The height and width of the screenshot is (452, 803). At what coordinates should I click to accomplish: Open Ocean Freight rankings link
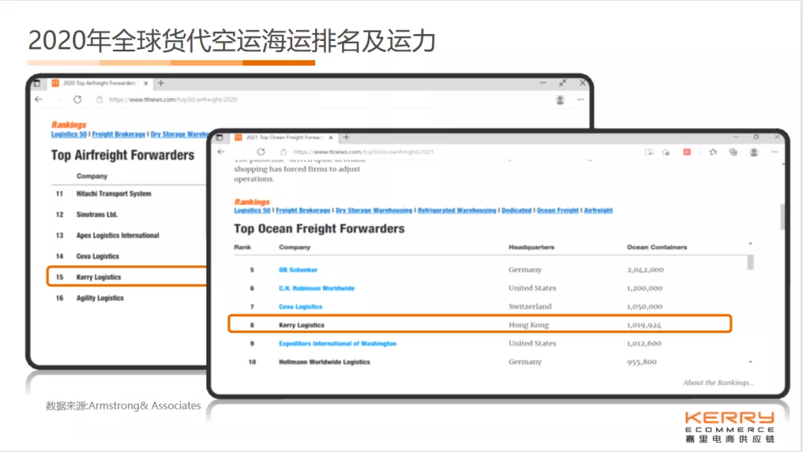(x=558, y=210)
